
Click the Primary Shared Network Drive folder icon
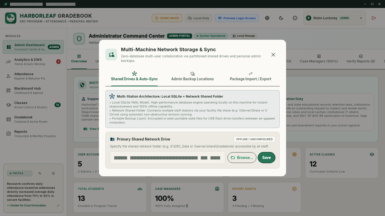[112, 139]
